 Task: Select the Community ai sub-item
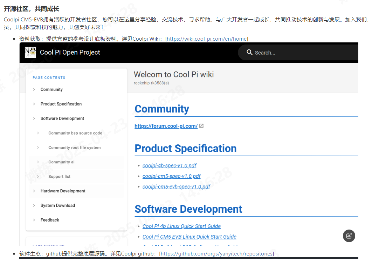coord(61,162)
